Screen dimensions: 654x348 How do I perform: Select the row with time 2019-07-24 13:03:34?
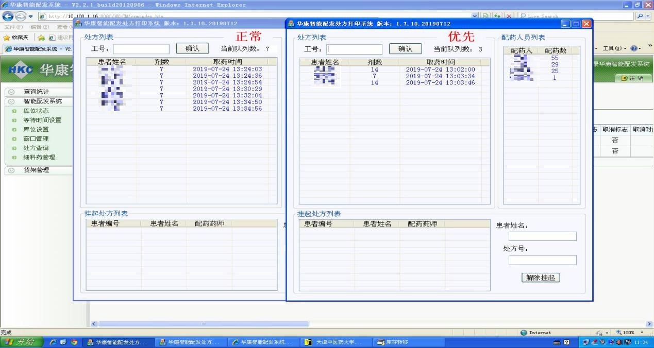point(395,76)
